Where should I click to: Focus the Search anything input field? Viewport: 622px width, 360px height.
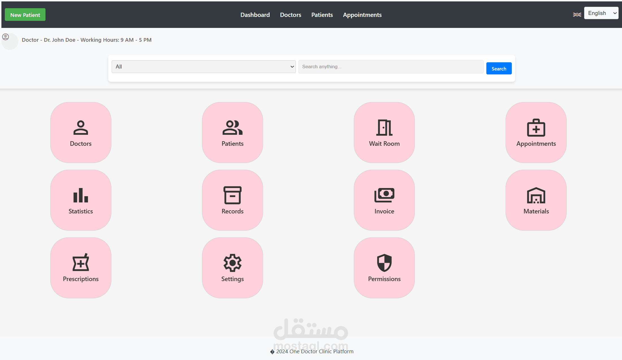tap(391, 67)
